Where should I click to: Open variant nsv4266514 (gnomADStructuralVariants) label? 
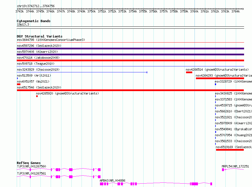(217, 70)
